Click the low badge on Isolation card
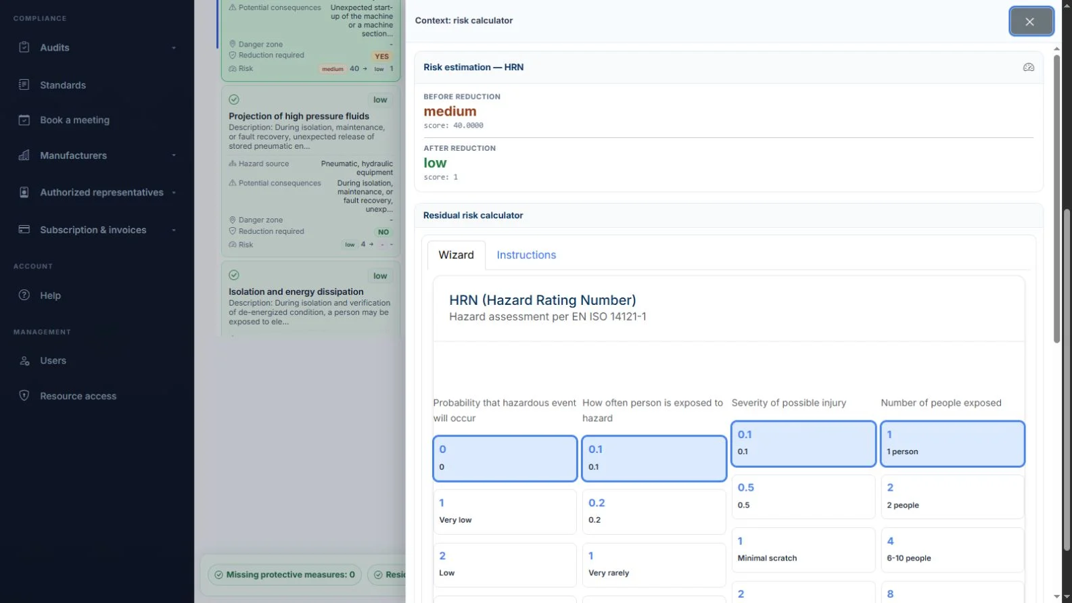The image size is (1072, 603). 380,276
